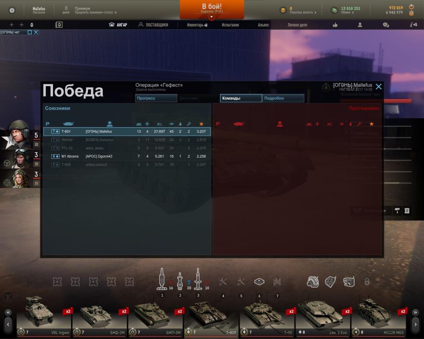Screen dimensions: 424x339
Task: Sort allies by star reputation column
Action: tap(201, 124)
